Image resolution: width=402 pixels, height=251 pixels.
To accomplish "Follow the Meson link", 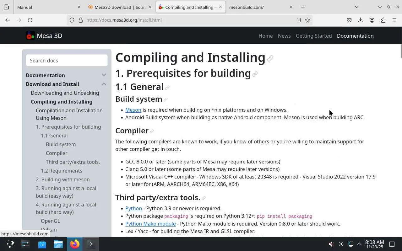I will coord(133,110).
